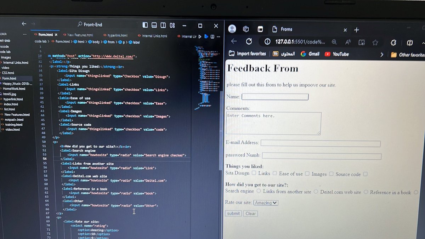Open Explorer panel more actions ellipsis
Image resolution: width=425 pixels, height=239 pixels.
pyautogui.click(x=24, y=35)
